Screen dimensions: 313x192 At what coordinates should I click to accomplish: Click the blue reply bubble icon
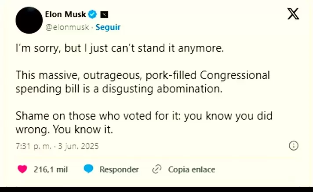click(x=88, y=169)
